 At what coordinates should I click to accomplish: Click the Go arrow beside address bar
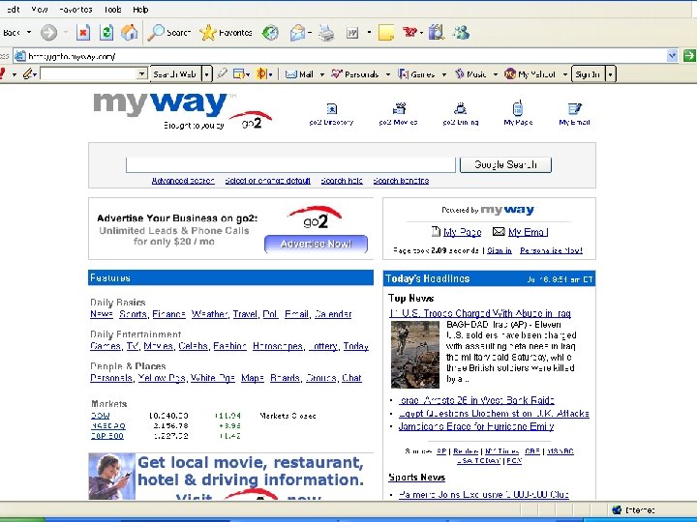[689, 56]
